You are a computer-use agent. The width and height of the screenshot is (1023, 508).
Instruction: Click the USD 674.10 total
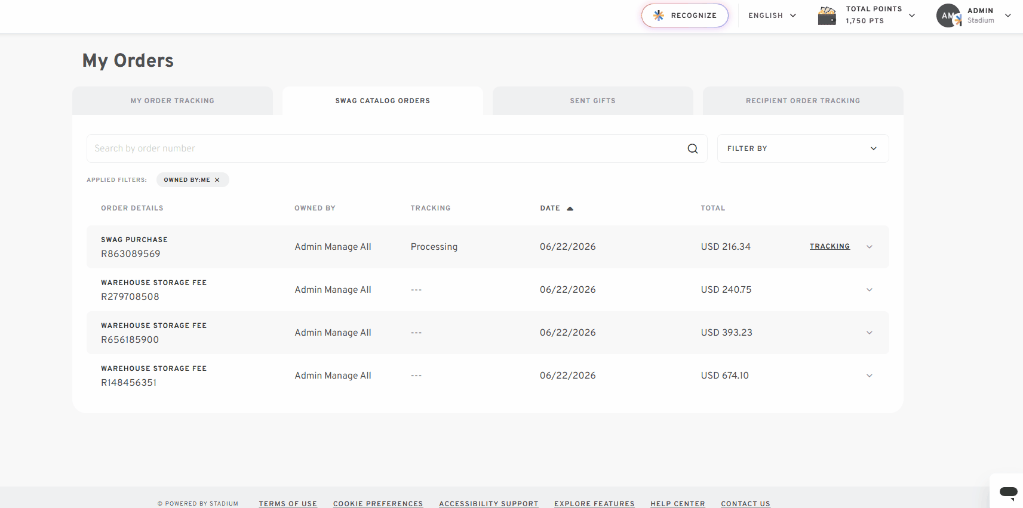click(725, 376)
